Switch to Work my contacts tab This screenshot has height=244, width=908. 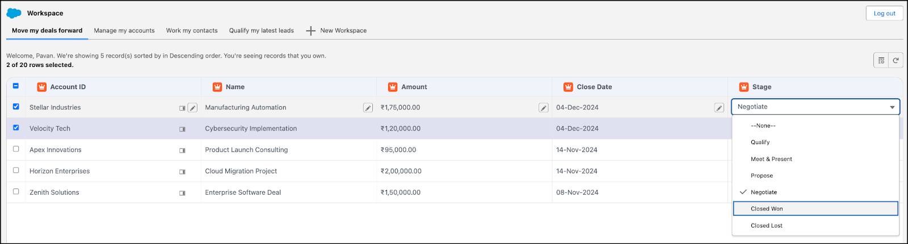coord(192,31)
